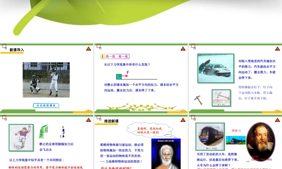This screenshot has height=169, width=282.
Task: Click the pink F force arrow label
Action: point(128,73)
